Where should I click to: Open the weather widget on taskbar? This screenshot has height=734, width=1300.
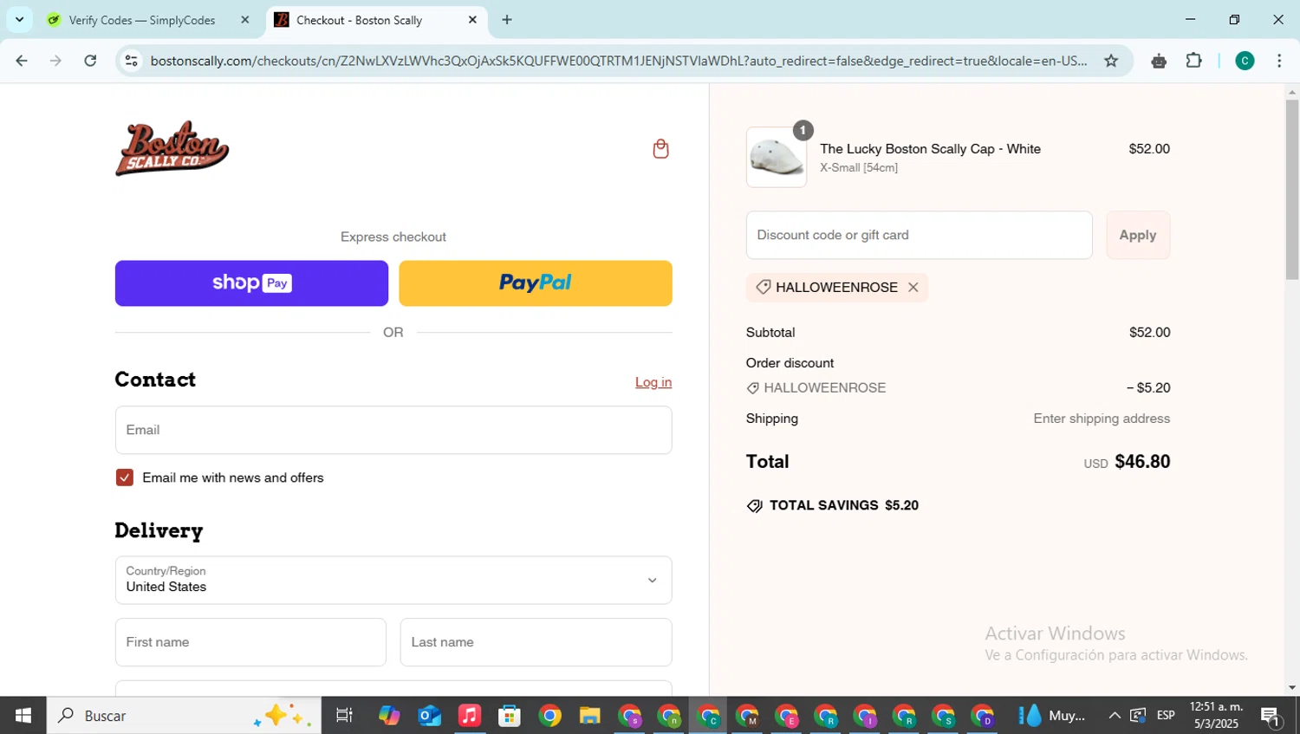(x=1052, y=716)
